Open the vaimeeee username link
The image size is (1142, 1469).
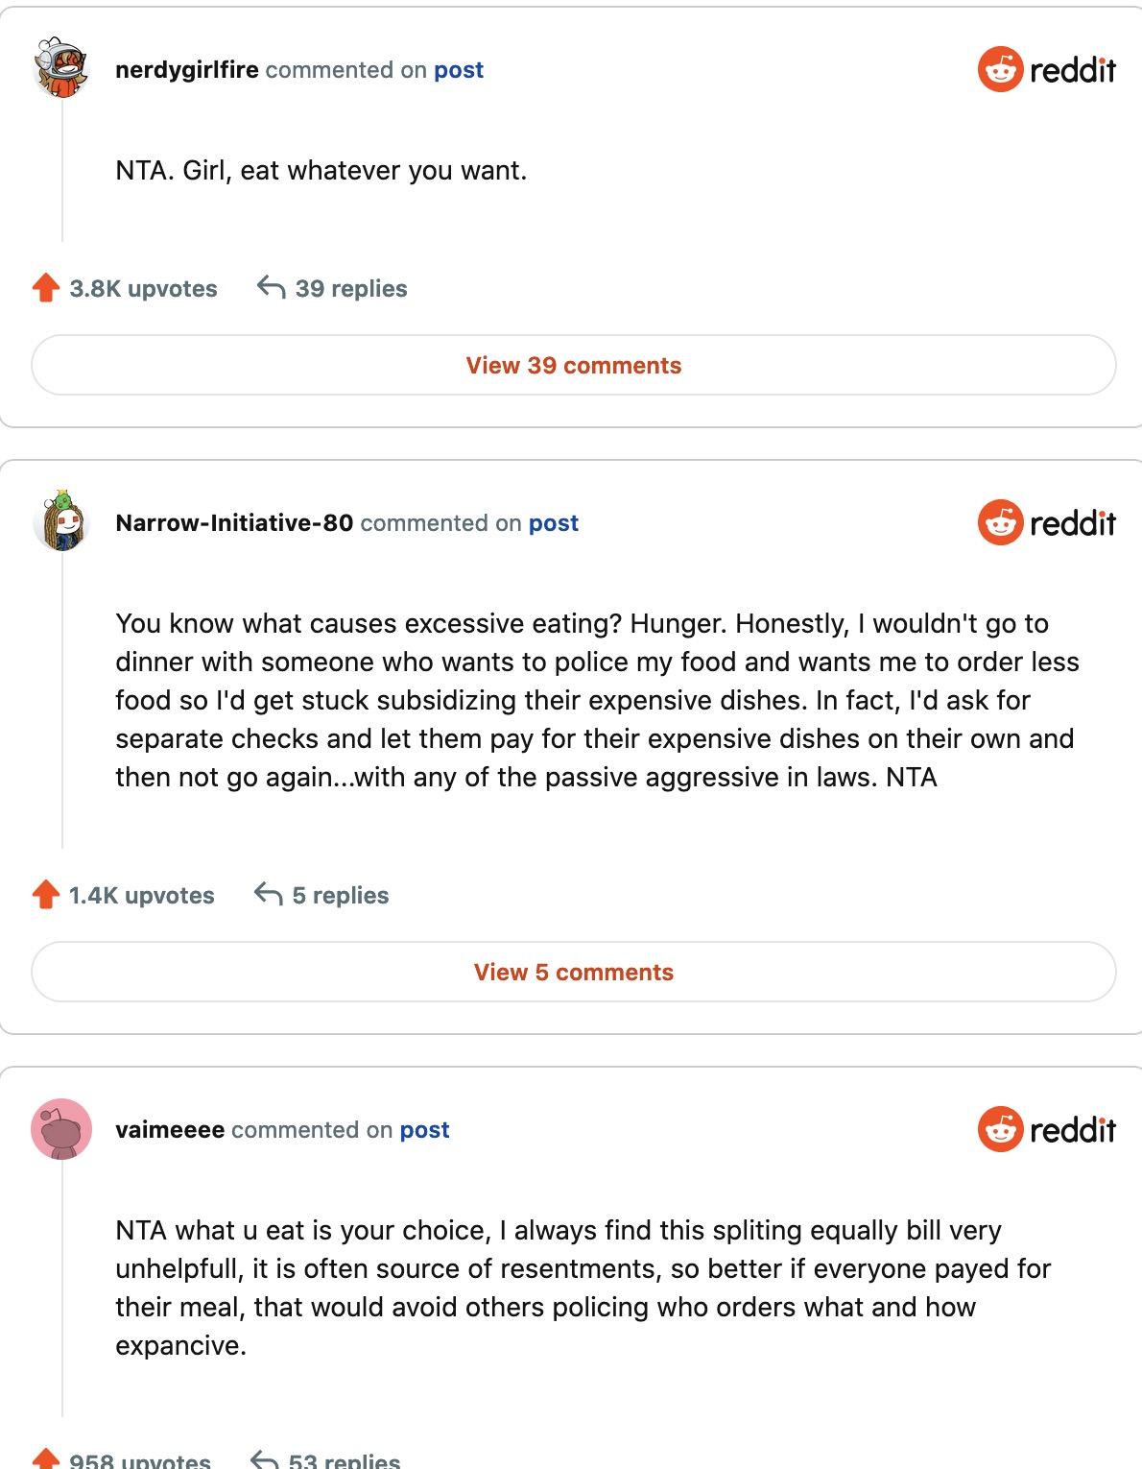click(170, 1130)
